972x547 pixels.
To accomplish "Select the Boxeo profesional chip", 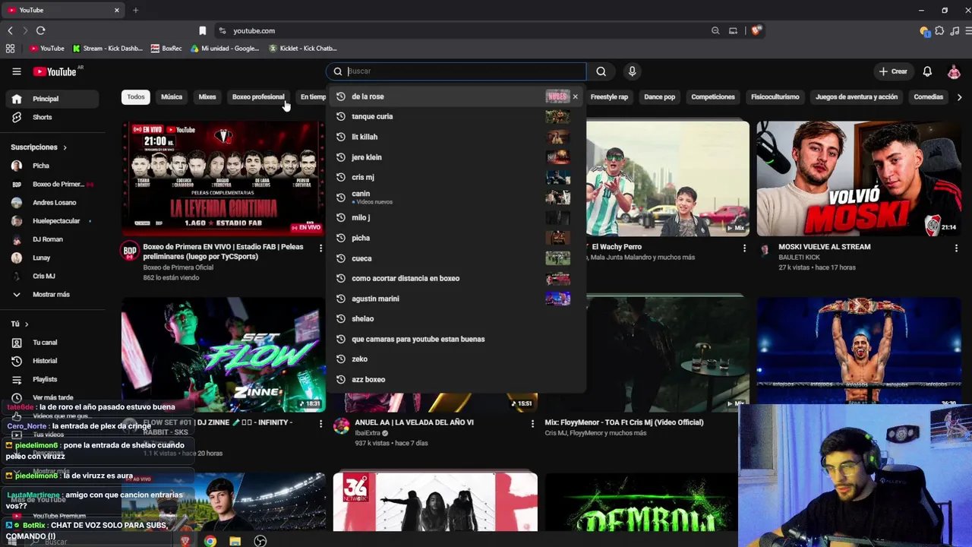I will point(258,97).
